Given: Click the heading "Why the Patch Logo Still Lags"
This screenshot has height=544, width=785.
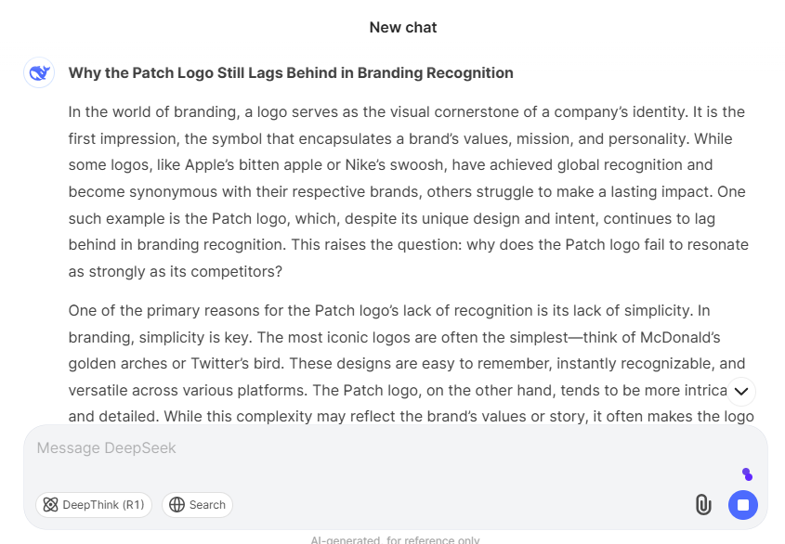Looking at the screenshot, I should pos(291,72).
